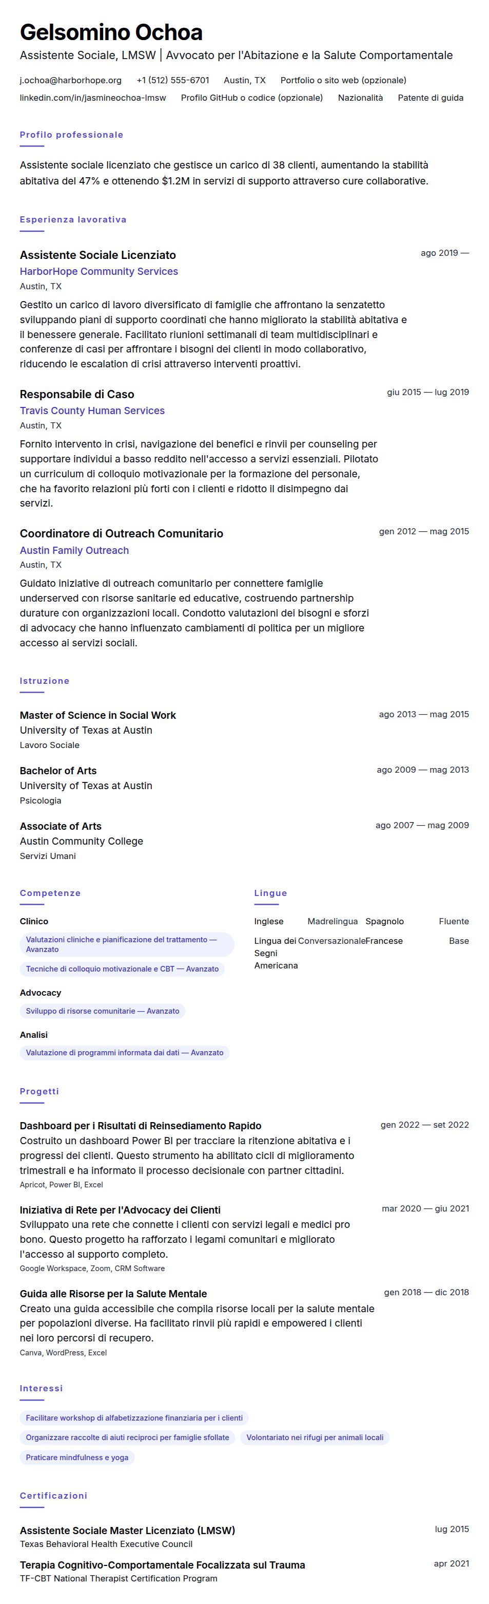Screen dimensions: 489x1604
Task: Click the Competenze section heading
Action: (50, 893)
